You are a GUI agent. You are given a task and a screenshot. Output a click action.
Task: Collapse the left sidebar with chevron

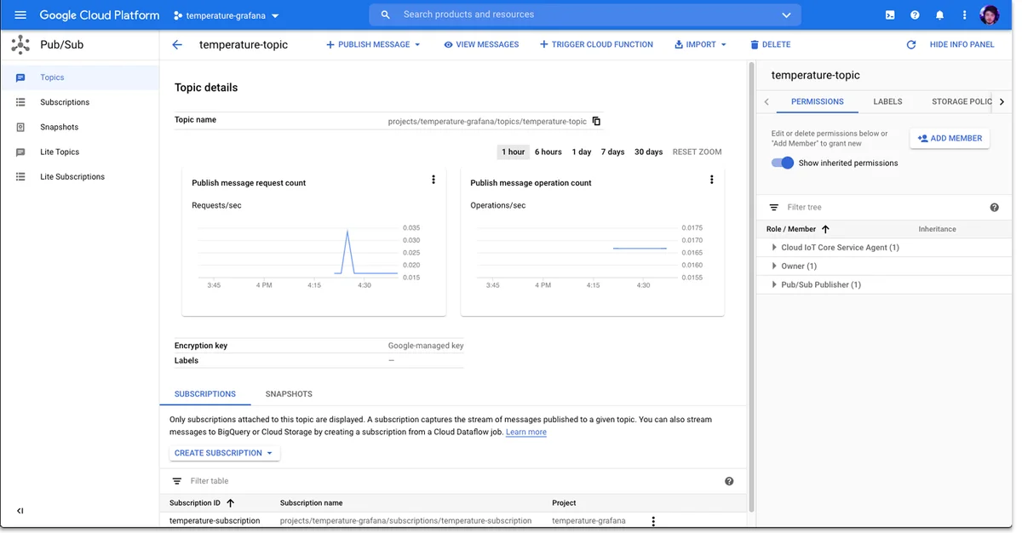click(x=20, y=511)
